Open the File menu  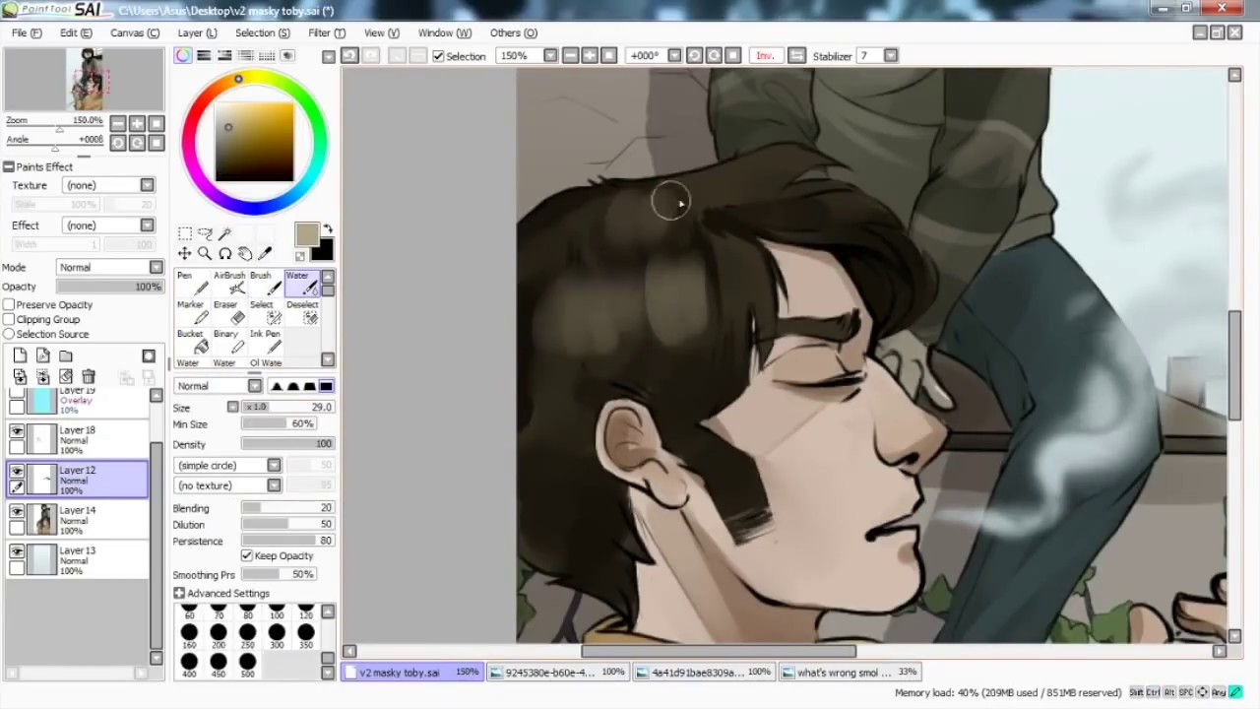tap(27, 32)
